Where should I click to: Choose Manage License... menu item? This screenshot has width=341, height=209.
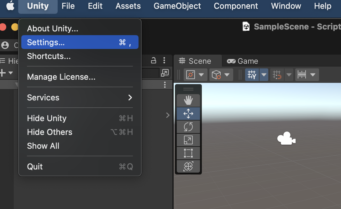[80, 77]
